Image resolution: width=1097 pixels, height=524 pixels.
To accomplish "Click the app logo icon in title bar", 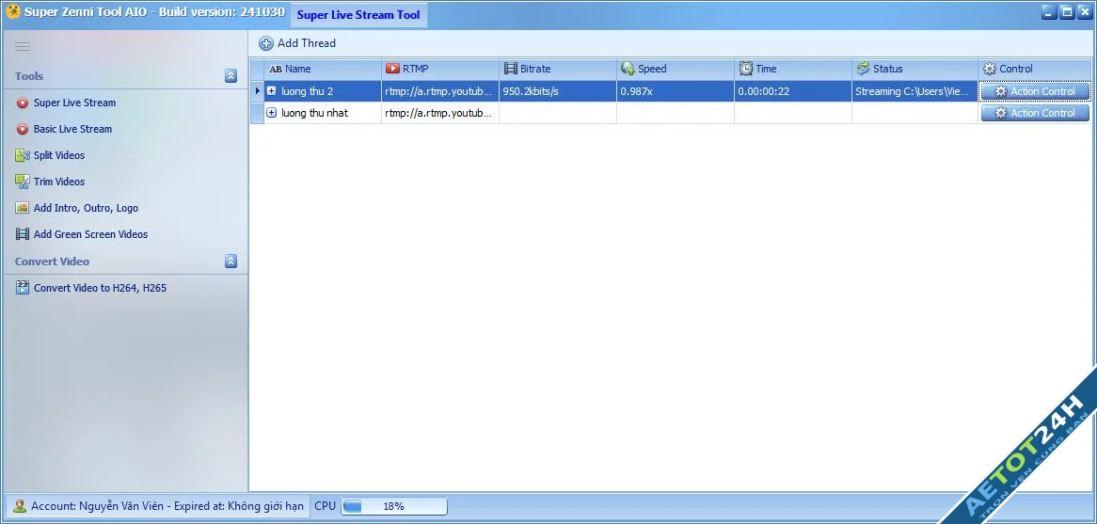I will [12, 12].
